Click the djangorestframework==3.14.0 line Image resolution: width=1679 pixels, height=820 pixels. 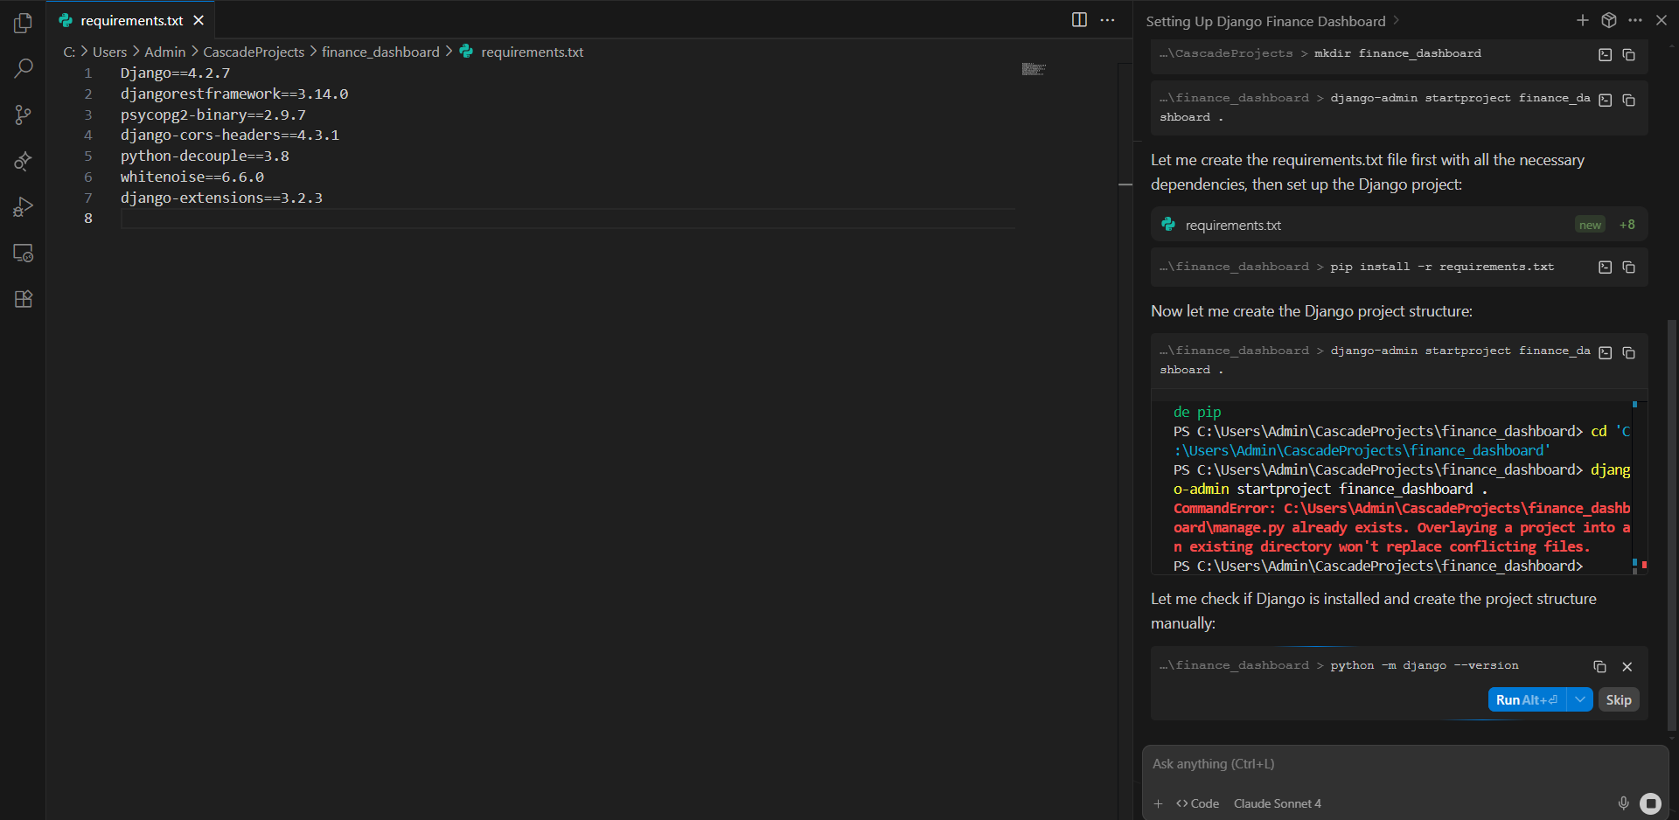pyautogui.click(x=234, y=94)
